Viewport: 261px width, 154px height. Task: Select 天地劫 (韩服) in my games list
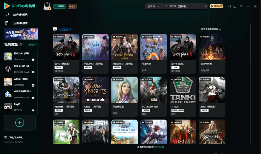20,82
